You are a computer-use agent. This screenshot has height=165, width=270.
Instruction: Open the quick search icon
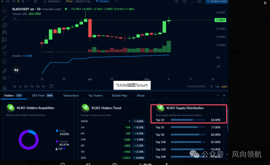click(x=176, y=1)
